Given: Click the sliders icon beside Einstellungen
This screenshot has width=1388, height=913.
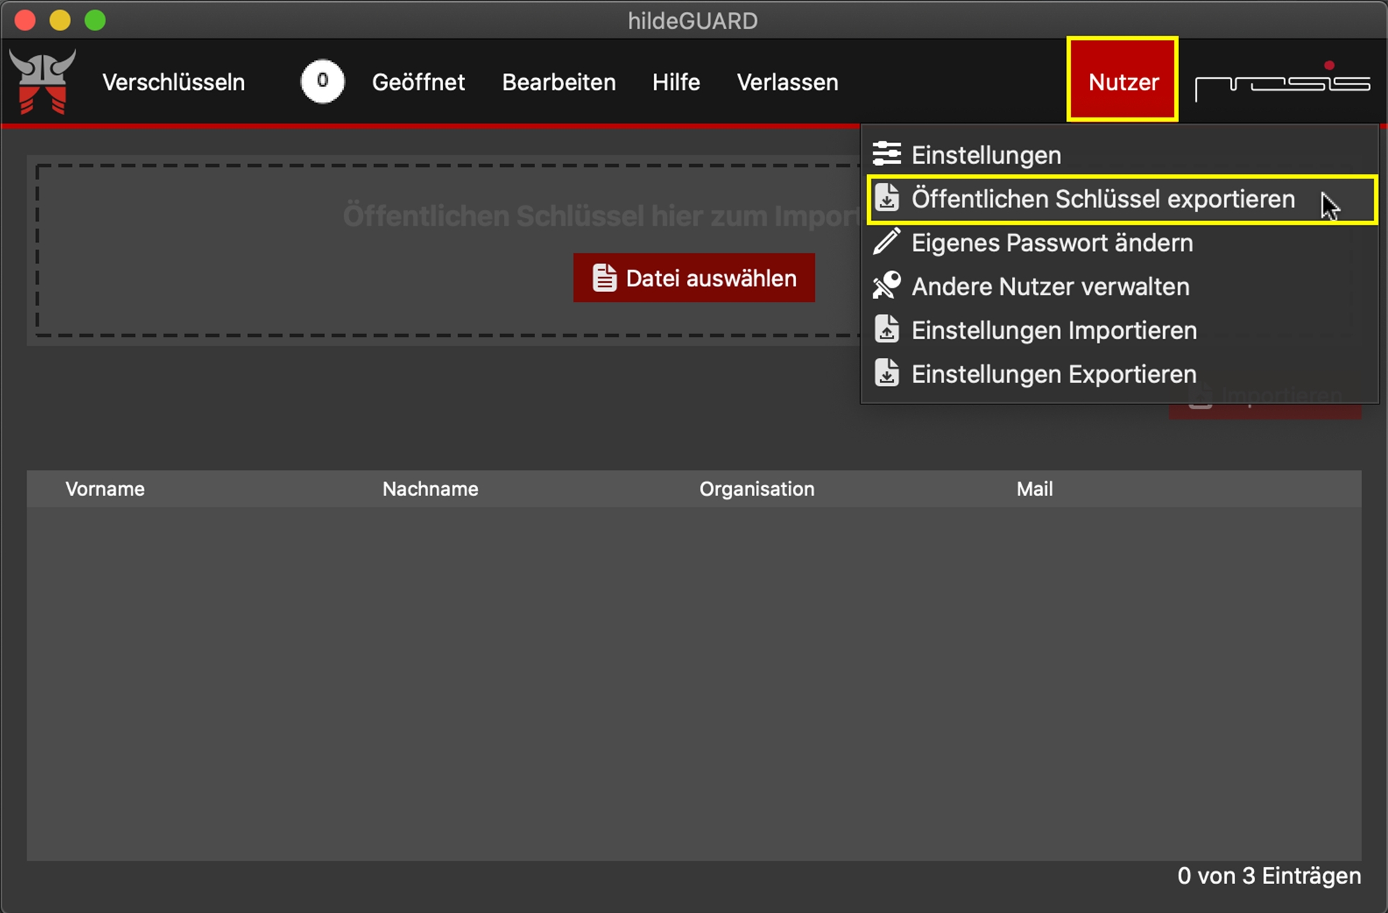Looking at the screenshot, I should [887, 153].
